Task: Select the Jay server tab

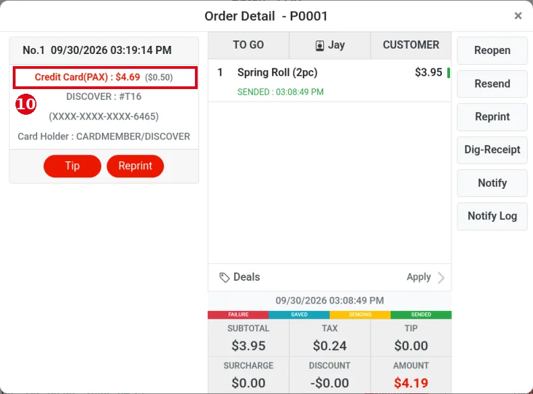Action: click(x=330, y=45)
